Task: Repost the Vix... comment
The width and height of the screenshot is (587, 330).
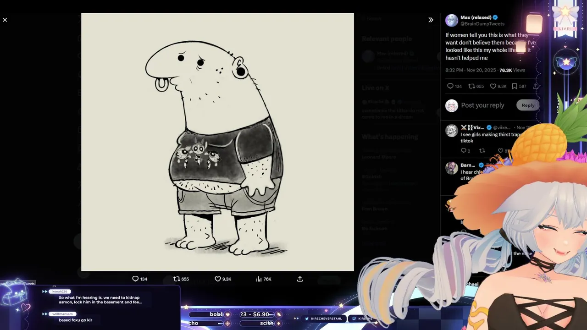Action: coord(482,150)
